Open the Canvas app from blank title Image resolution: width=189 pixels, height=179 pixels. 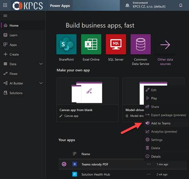click(76, 110)
